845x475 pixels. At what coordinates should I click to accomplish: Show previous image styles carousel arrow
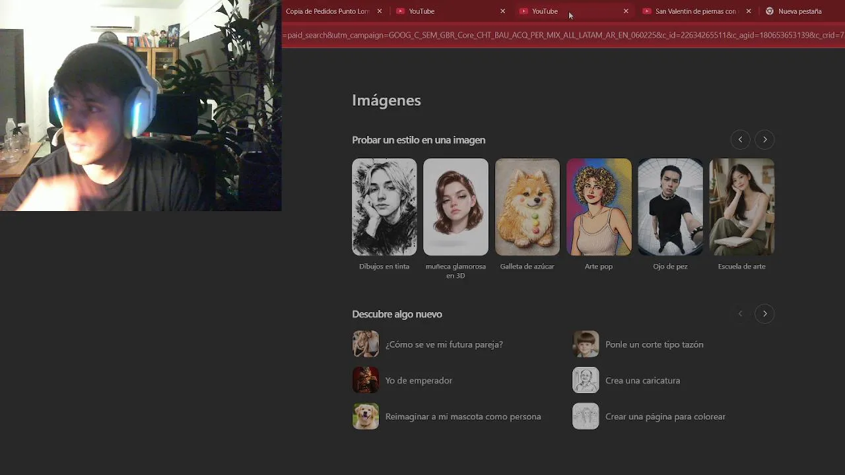[x=740, y=139]
